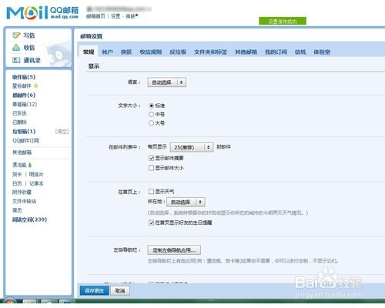Viewport: 385px width, 308px height.
Task: Open the 其他邮箱 sidebar link
Action: 22,152
